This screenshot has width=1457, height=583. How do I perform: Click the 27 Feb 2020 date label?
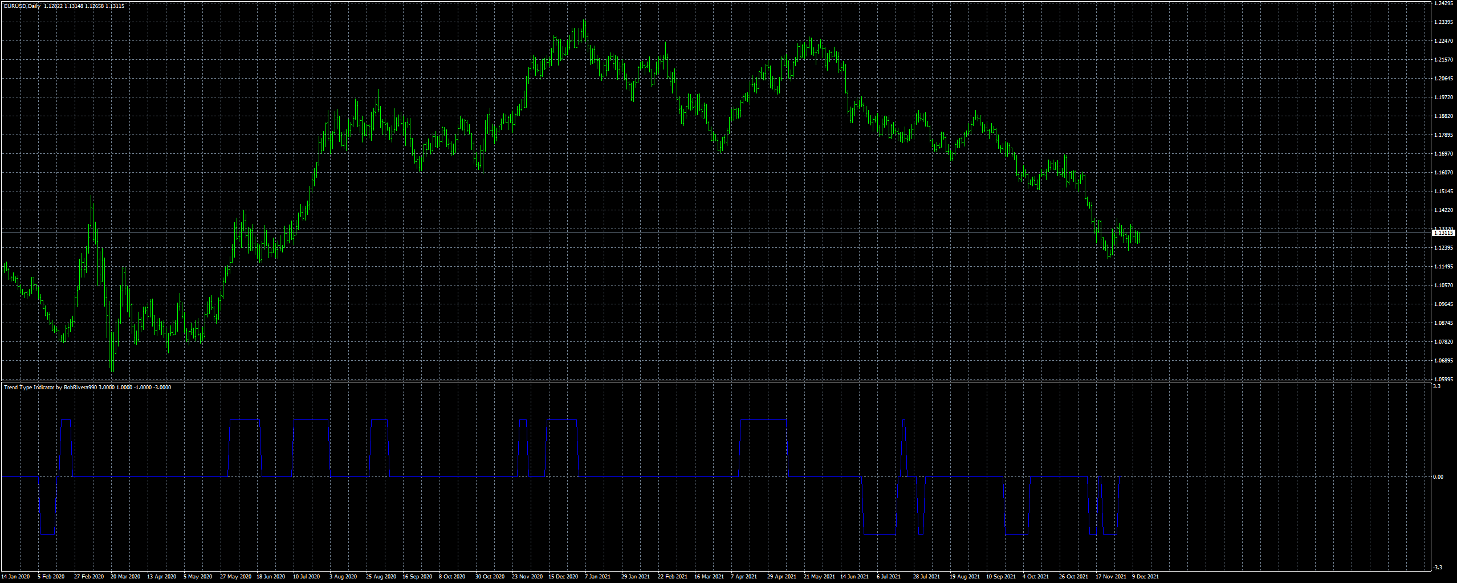tap(89, 577)
